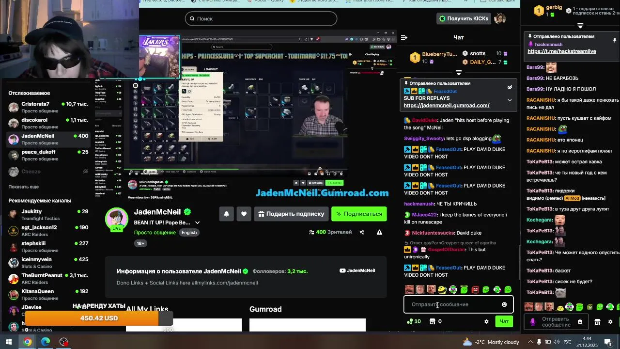Click Просто общение category link
Viewport: 620px width, 349px height.
click(x=155, y=232)
